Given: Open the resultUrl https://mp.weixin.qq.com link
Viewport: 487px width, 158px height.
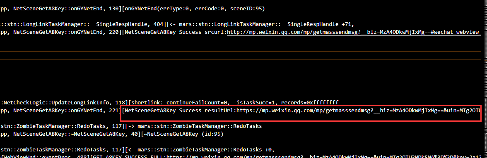Looking at the screenshot, I should pyautogui.click(x=359, y=111).
